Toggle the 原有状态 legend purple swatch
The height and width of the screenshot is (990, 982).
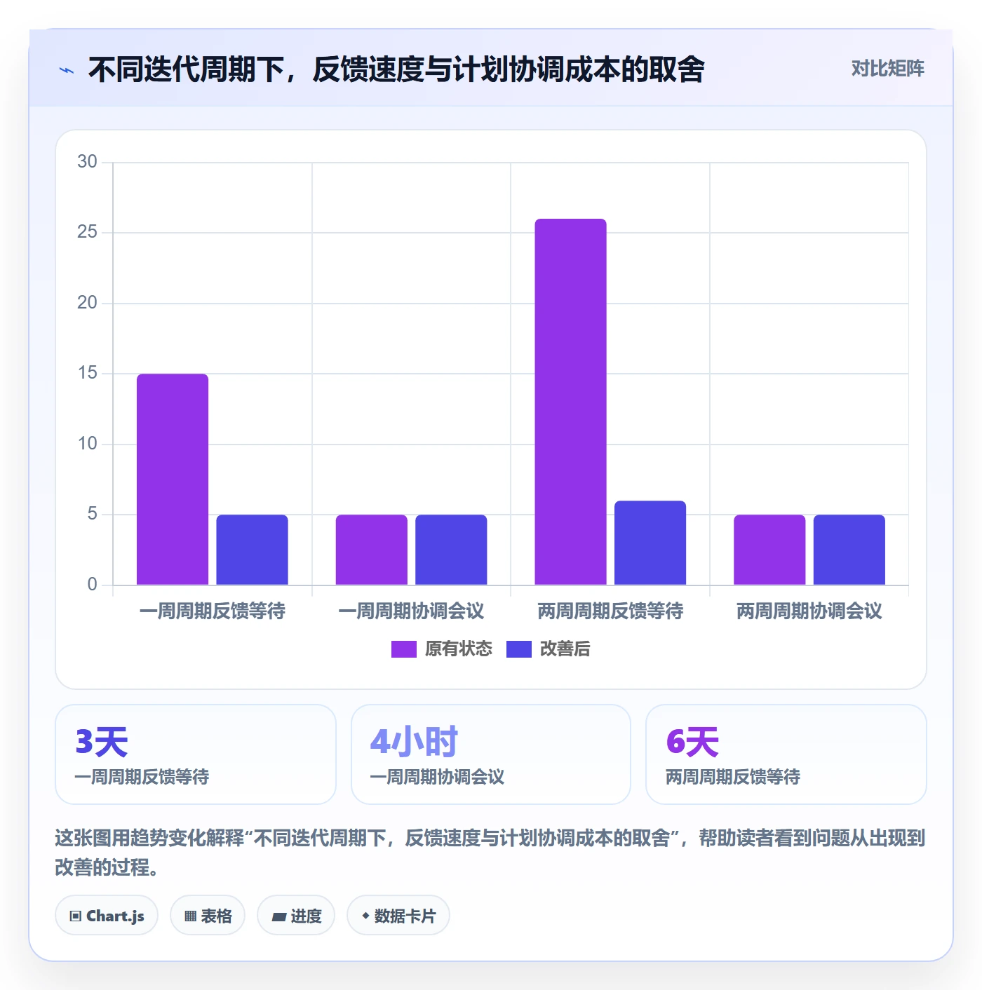click(404, 649)
